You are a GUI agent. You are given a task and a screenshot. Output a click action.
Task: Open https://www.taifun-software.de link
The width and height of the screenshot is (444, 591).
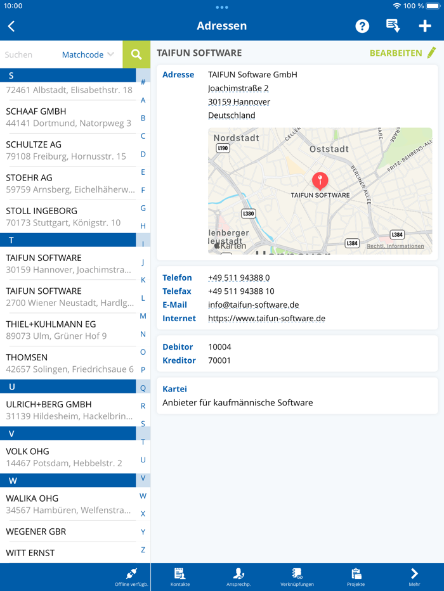[x=266, y=319]
